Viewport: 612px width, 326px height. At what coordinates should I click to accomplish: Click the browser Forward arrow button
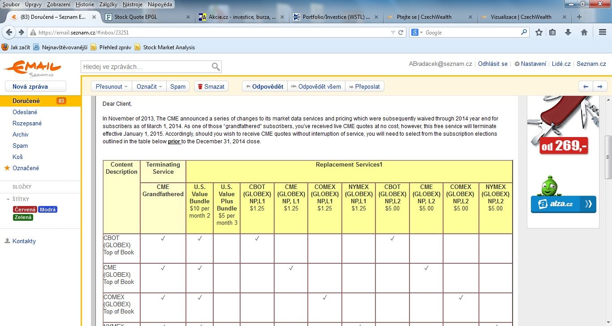tap(21, 32)
